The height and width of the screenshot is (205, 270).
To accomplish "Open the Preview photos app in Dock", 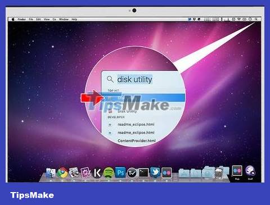I will [74, 172].
